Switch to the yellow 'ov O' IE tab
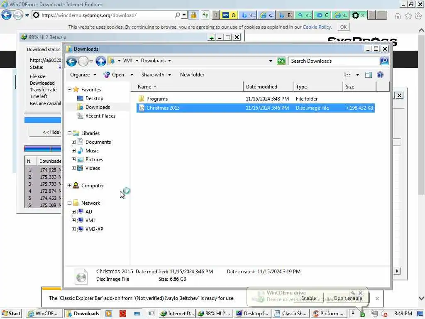 [229, 15]
